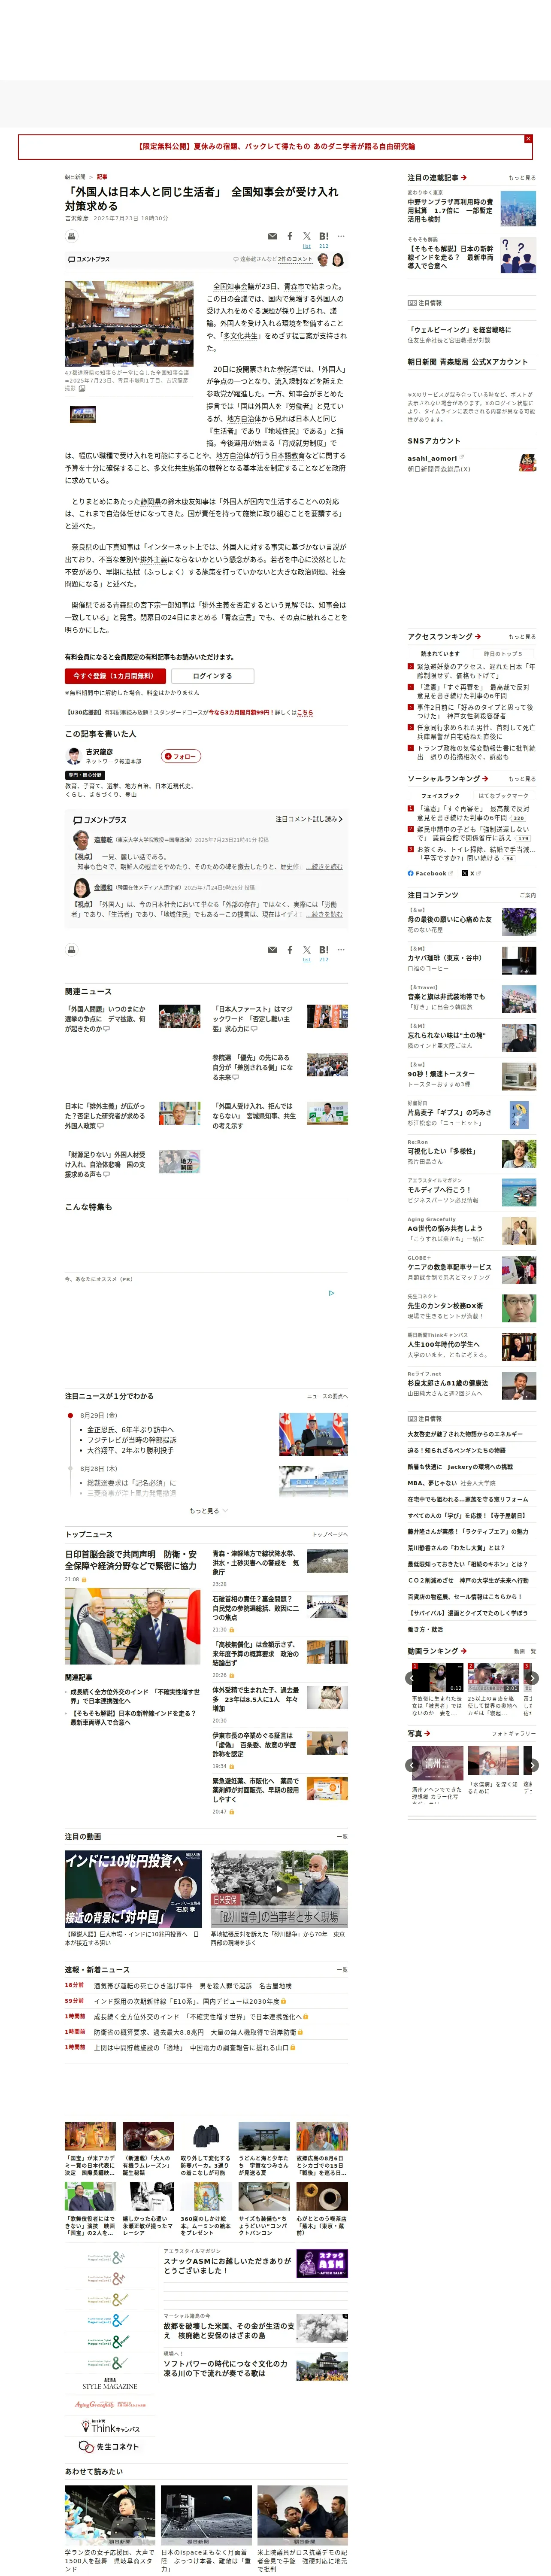Share article on X icon under the headline

pos(307,236)
